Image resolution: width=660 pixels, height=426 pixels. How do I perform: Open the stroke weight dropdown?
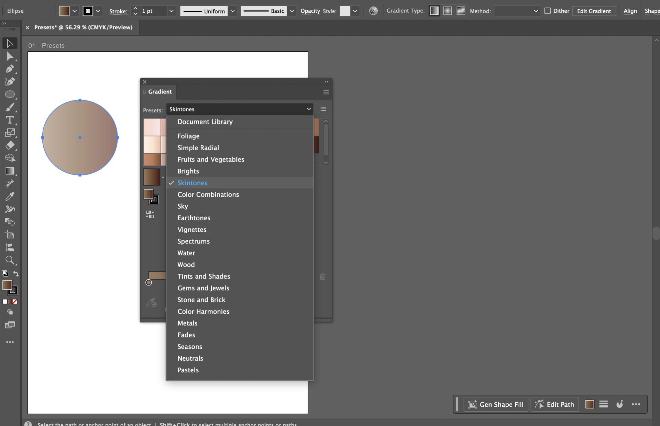click(x=171, y=11)
